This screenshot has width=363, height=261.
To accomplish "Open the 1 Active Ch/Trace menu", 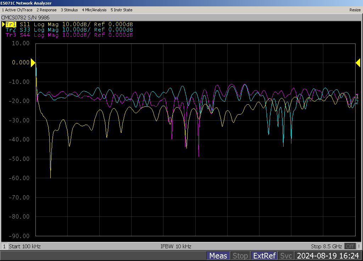I will (x=17, y=10).
